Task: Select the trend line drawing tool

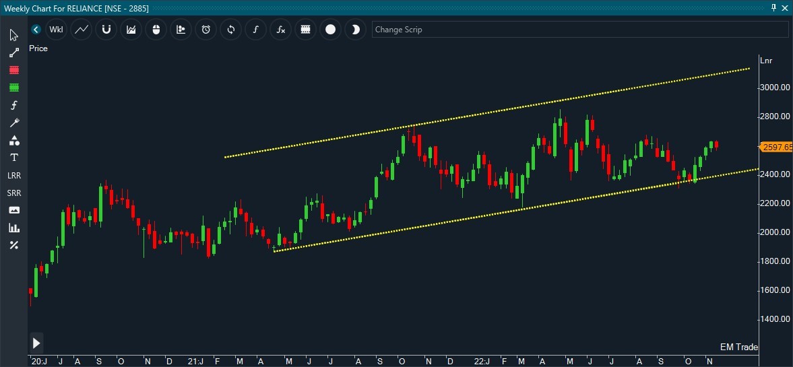Action: 13,53
